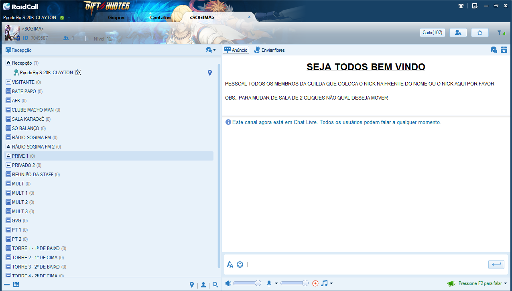Click the Enviar flores button
This screenshot has height=291, width=512.
click(269, 50)
